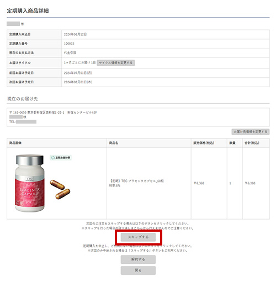Click the 現在のお届け先 section heading
This screenshot has height=288, width=276.
[23, 99]
